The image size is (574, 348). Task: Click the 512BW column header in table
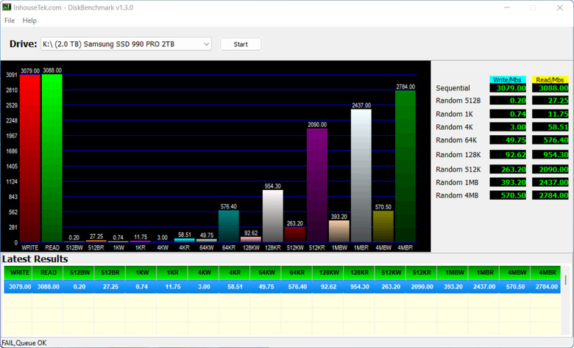click(79, 273)
